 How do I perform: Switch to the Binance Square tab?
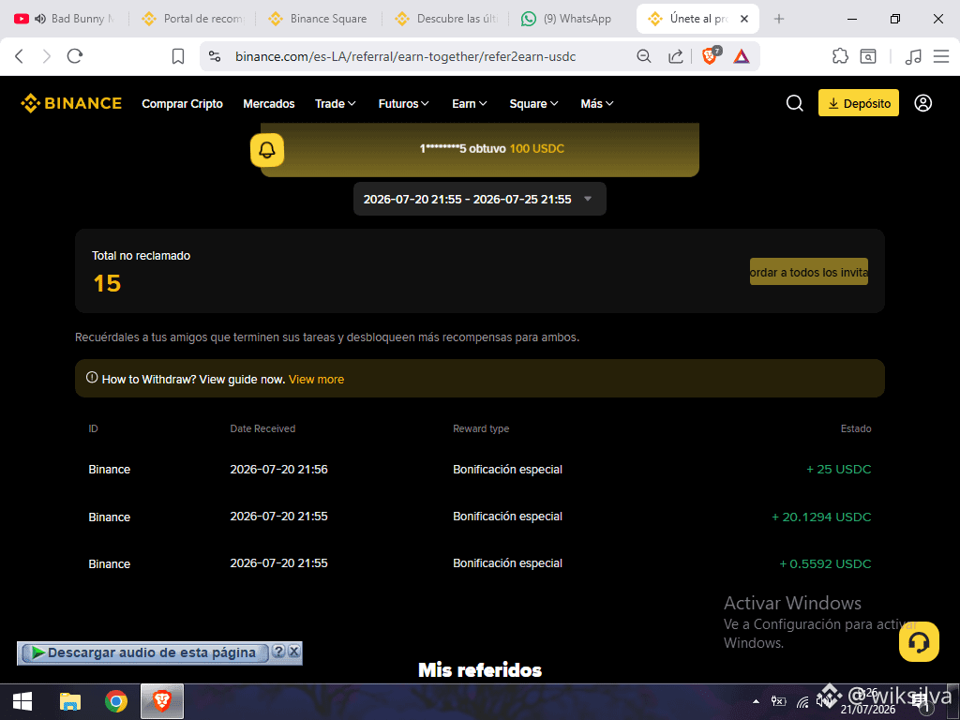click(x=319, y=19)
